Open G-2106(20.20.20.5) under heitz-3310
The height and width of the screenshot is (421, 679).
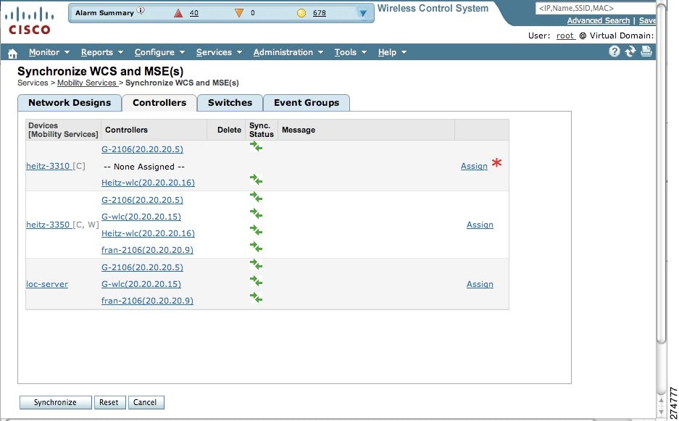pyautogui.click(x=142, y=149)
